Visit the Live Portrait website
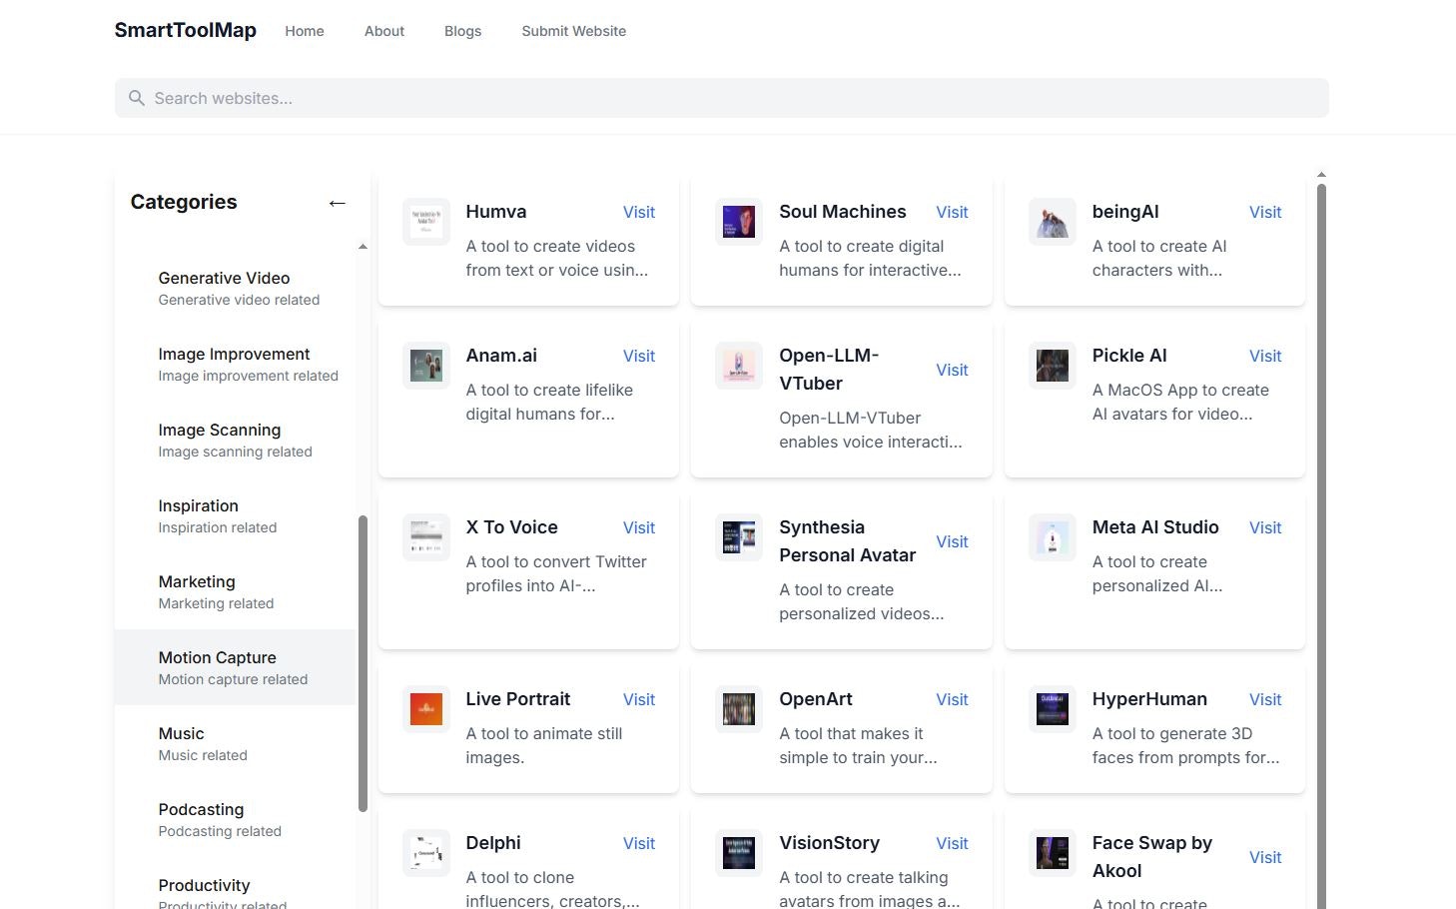 (x=639, y=699)
